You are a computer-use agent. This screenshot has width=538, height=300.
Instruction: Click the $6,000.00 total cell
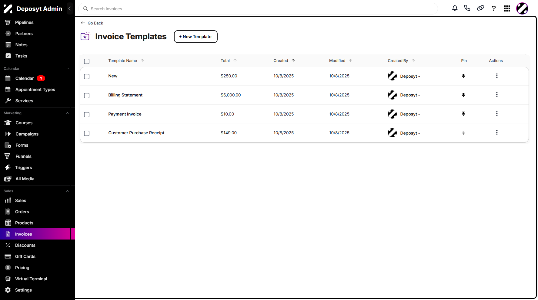[231, 95]
